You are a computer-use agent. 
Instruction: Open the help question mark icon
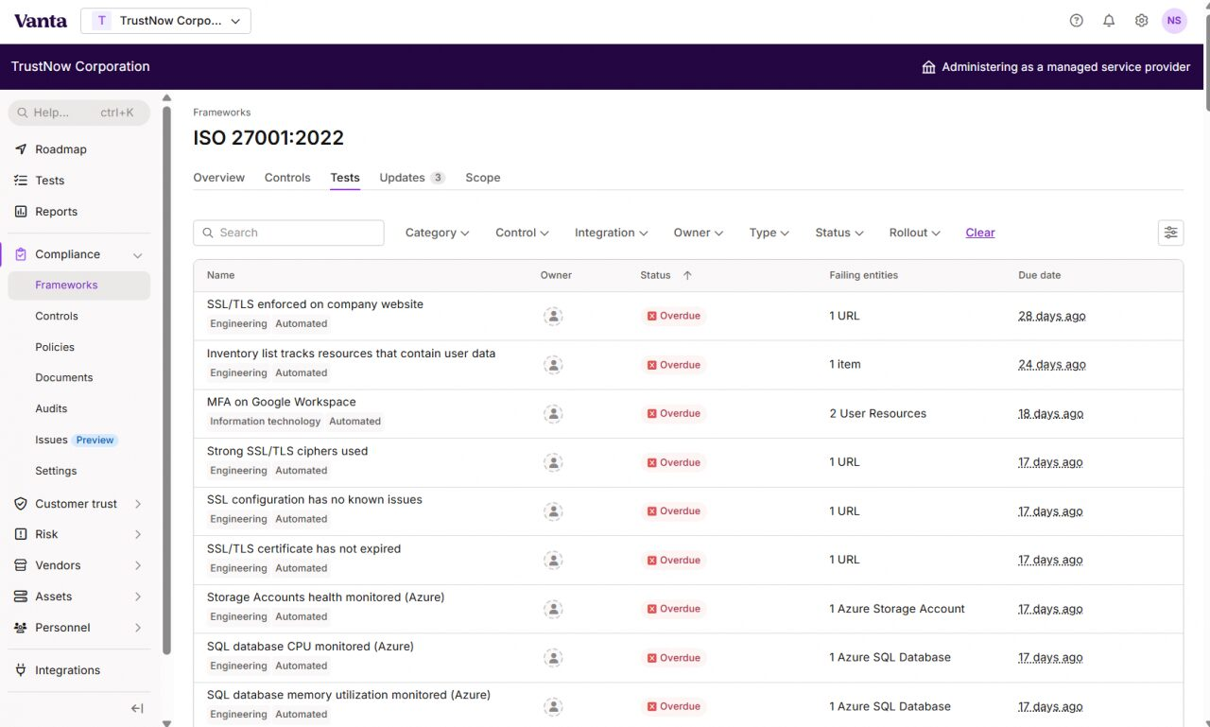point(1076,21)
